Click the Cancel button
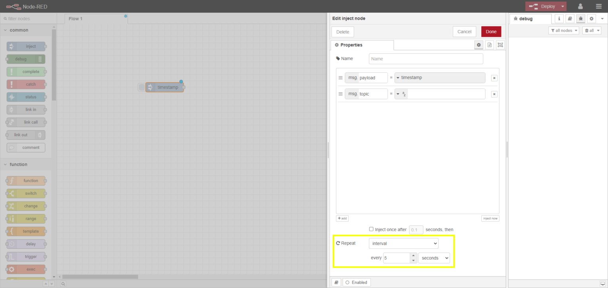608x288 pixels. (464, 32)
